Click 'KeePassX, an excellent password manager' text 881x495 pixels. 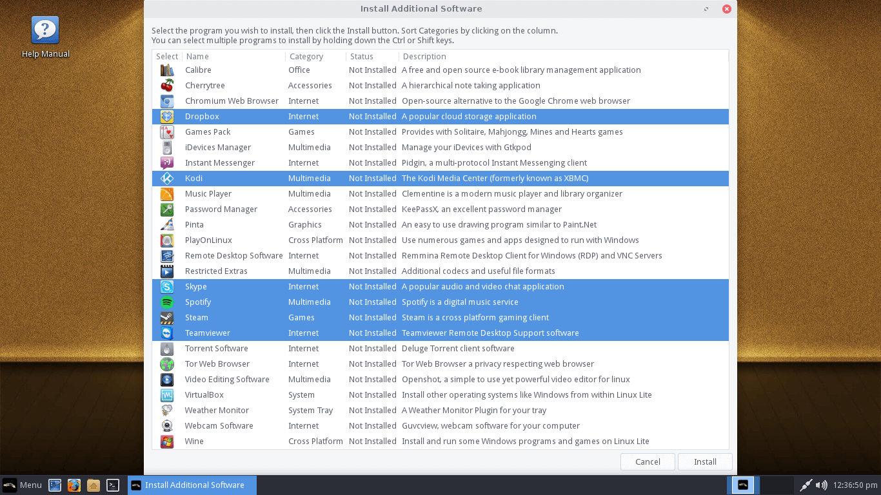click(482, 209)
